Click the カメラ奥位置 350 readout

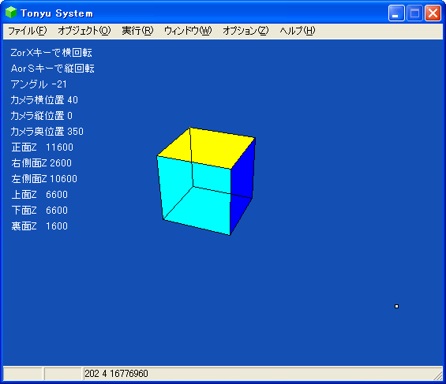[x=47, y=132]
